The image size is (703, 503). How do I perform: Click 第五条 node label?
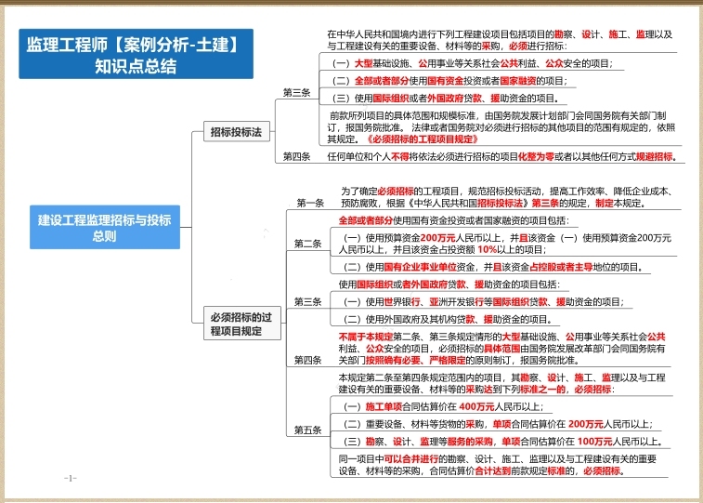[x=307, y=430]
